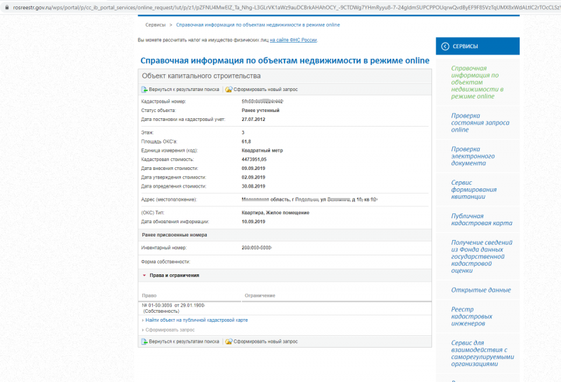
Task: Click the top return-to-search-results icon
Action: [144, 90]
